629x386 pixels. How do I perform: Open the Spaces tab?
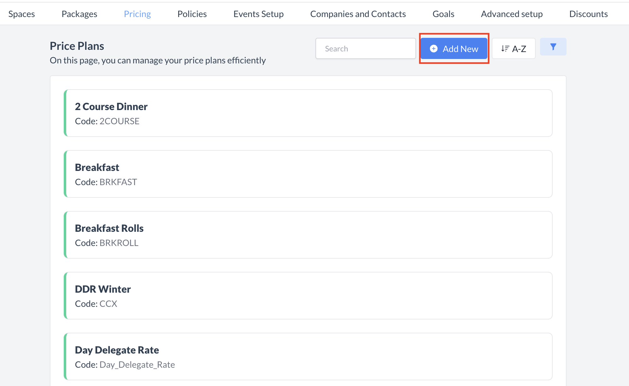tap(21, 14)
